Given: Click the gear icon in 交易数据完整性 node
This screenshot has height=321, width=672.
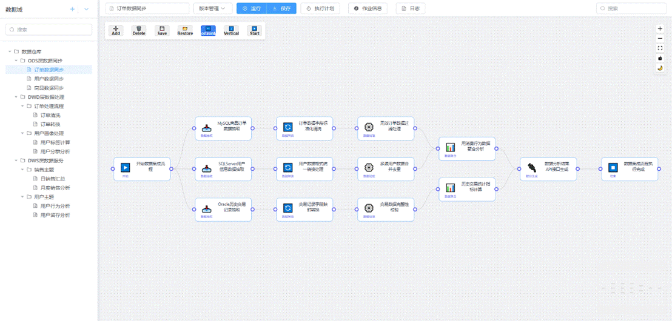Looking at the screenshot, I should pyautogui.click(x=369, y=208).
